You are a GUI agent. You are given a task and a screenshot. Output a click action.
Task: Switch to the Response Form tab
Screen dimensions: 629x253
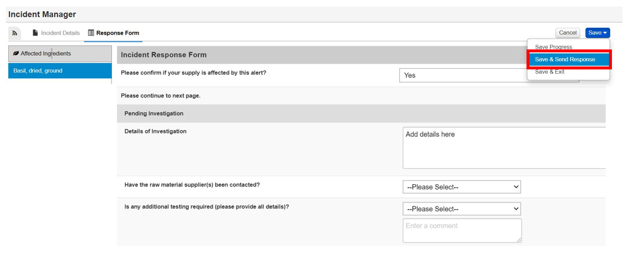(x=118, y=33)
